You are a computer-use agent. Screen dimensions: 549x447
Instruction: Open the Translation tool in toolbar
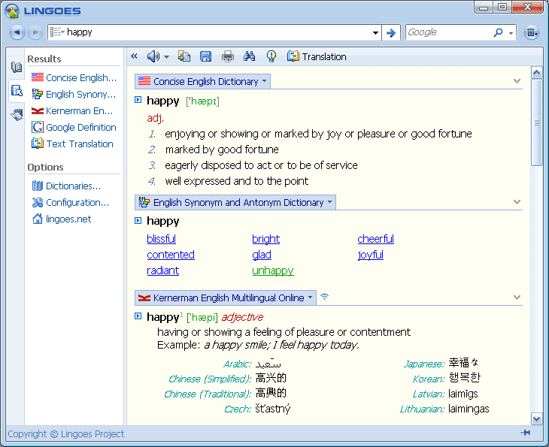[317, 56]
